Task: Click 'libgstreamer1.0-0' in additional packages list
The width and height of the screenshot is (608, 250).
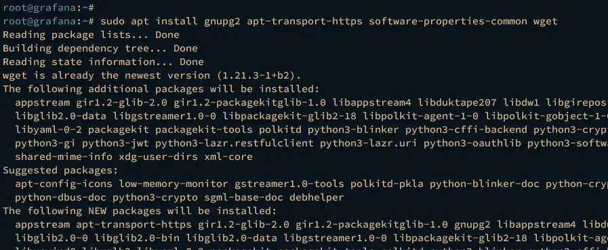Action: click(x=165, y=117)
